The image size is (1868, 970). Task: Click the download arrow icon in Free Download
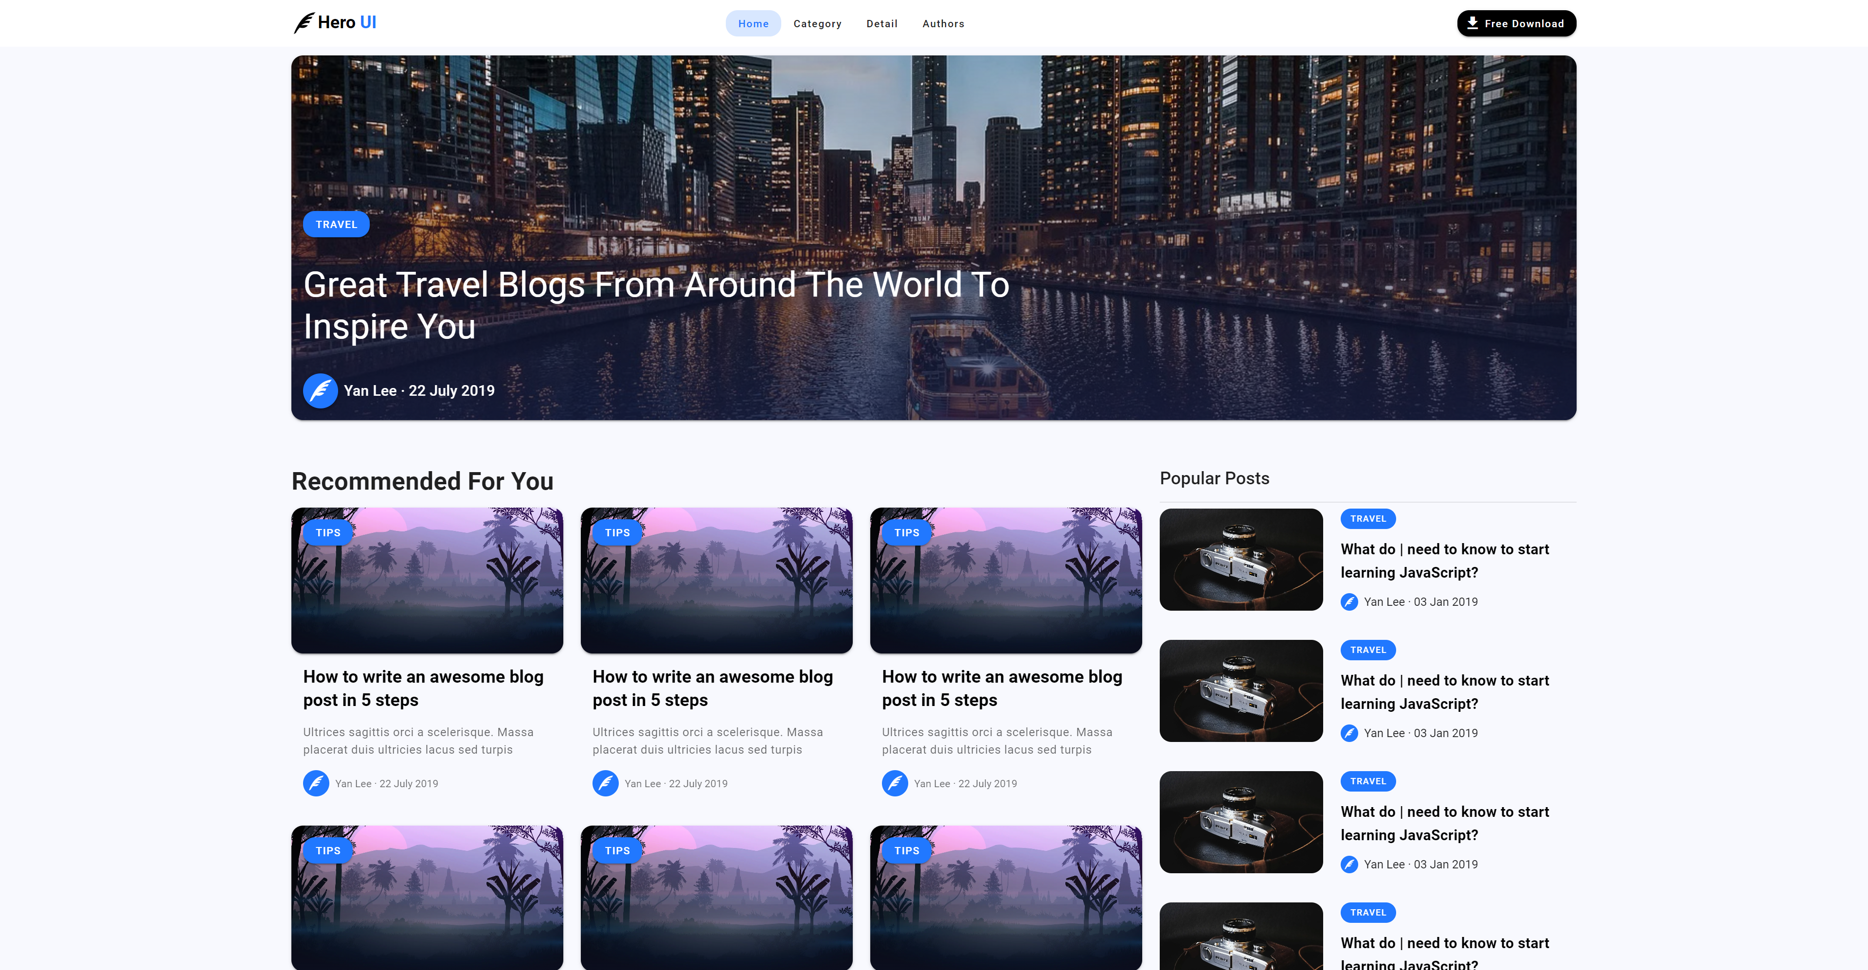1472,23
